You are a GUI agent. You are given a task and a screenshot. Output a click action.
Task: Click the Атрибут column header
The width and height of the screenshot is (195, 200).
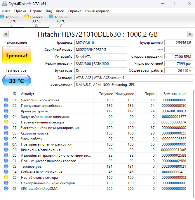28,94
